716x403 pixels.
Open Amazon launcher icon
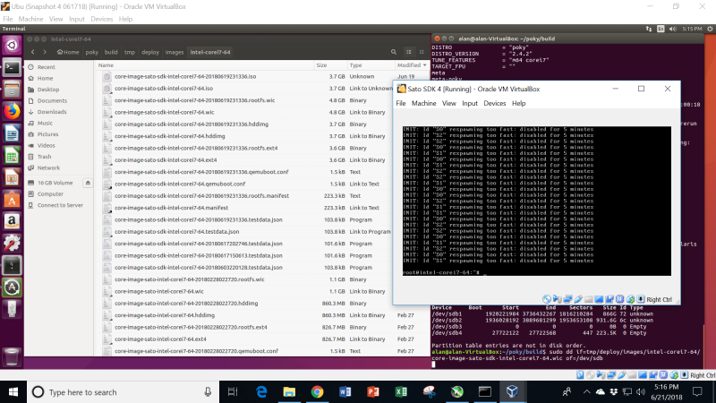(12, 221)
